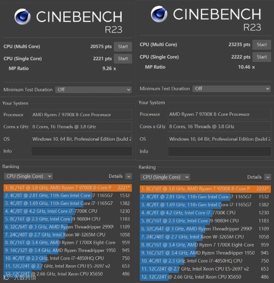Select Ryzen 7 1700X row in left ranking
Viewport: 274px width, 283px height.
click(x=68, y=243)
